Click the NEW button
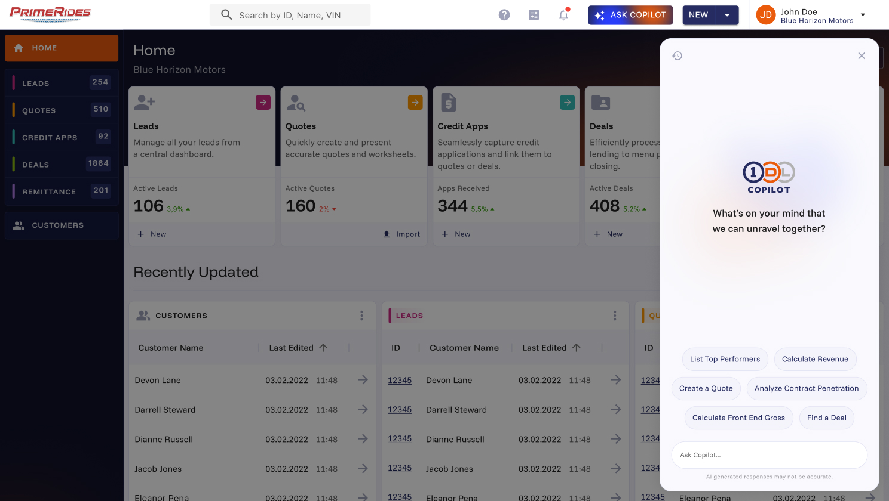Screen dimensions: 889x501 [699, 15]
